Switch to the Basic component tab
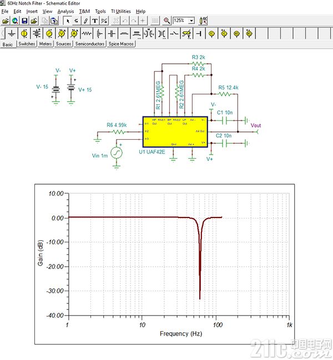Image resolution: width=333 pixels, height=360 pixels. 8,44
